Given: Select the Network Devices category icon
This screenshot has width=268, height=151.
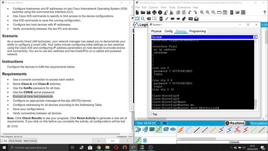Looking at the screenshot, I should pos(138,130).
